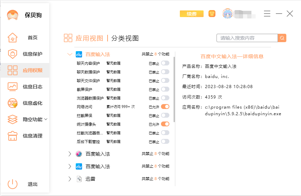The width and height of the screenshot is (301, 196).
Task: Disable 网络访问 switch
Action: tap(165, 107)
